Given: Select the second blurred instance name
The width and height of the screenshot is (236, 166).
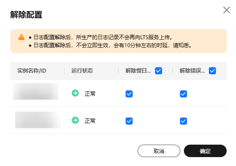Looking at the screenshot, I should click(x=38, y=120).
